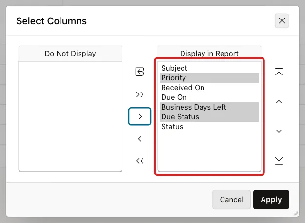Click the Remove All left double-chevron
Image resolution: width=305 pixels, height=223 pixels.
click(x=140, y=161)
